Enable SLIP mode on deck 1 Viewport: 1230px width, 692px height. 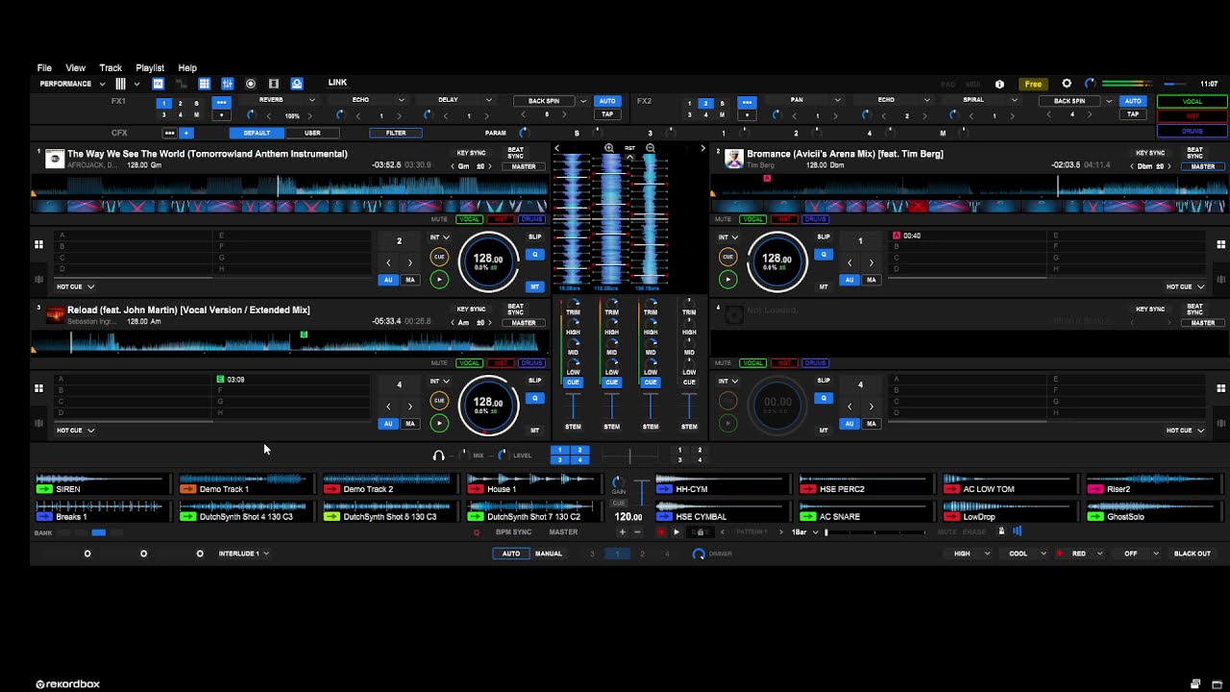(x=535, y=236)
